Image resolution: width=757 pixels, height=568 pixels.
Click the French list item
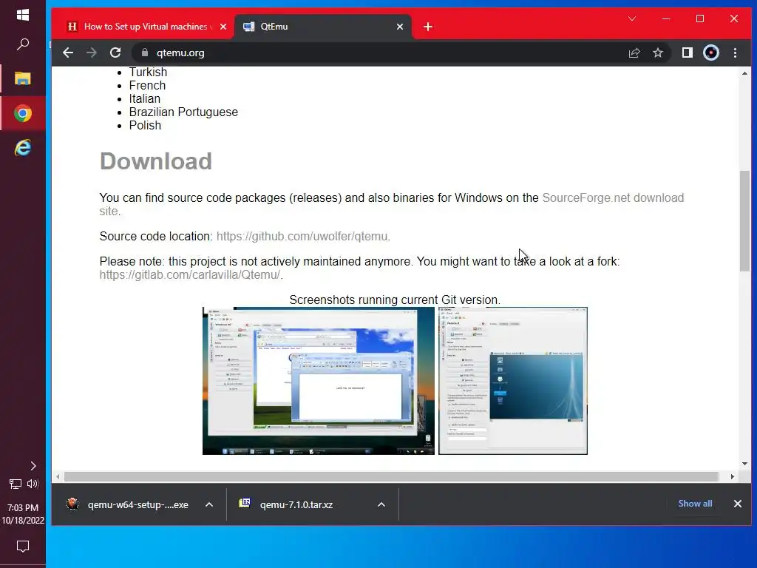point(147,86)
